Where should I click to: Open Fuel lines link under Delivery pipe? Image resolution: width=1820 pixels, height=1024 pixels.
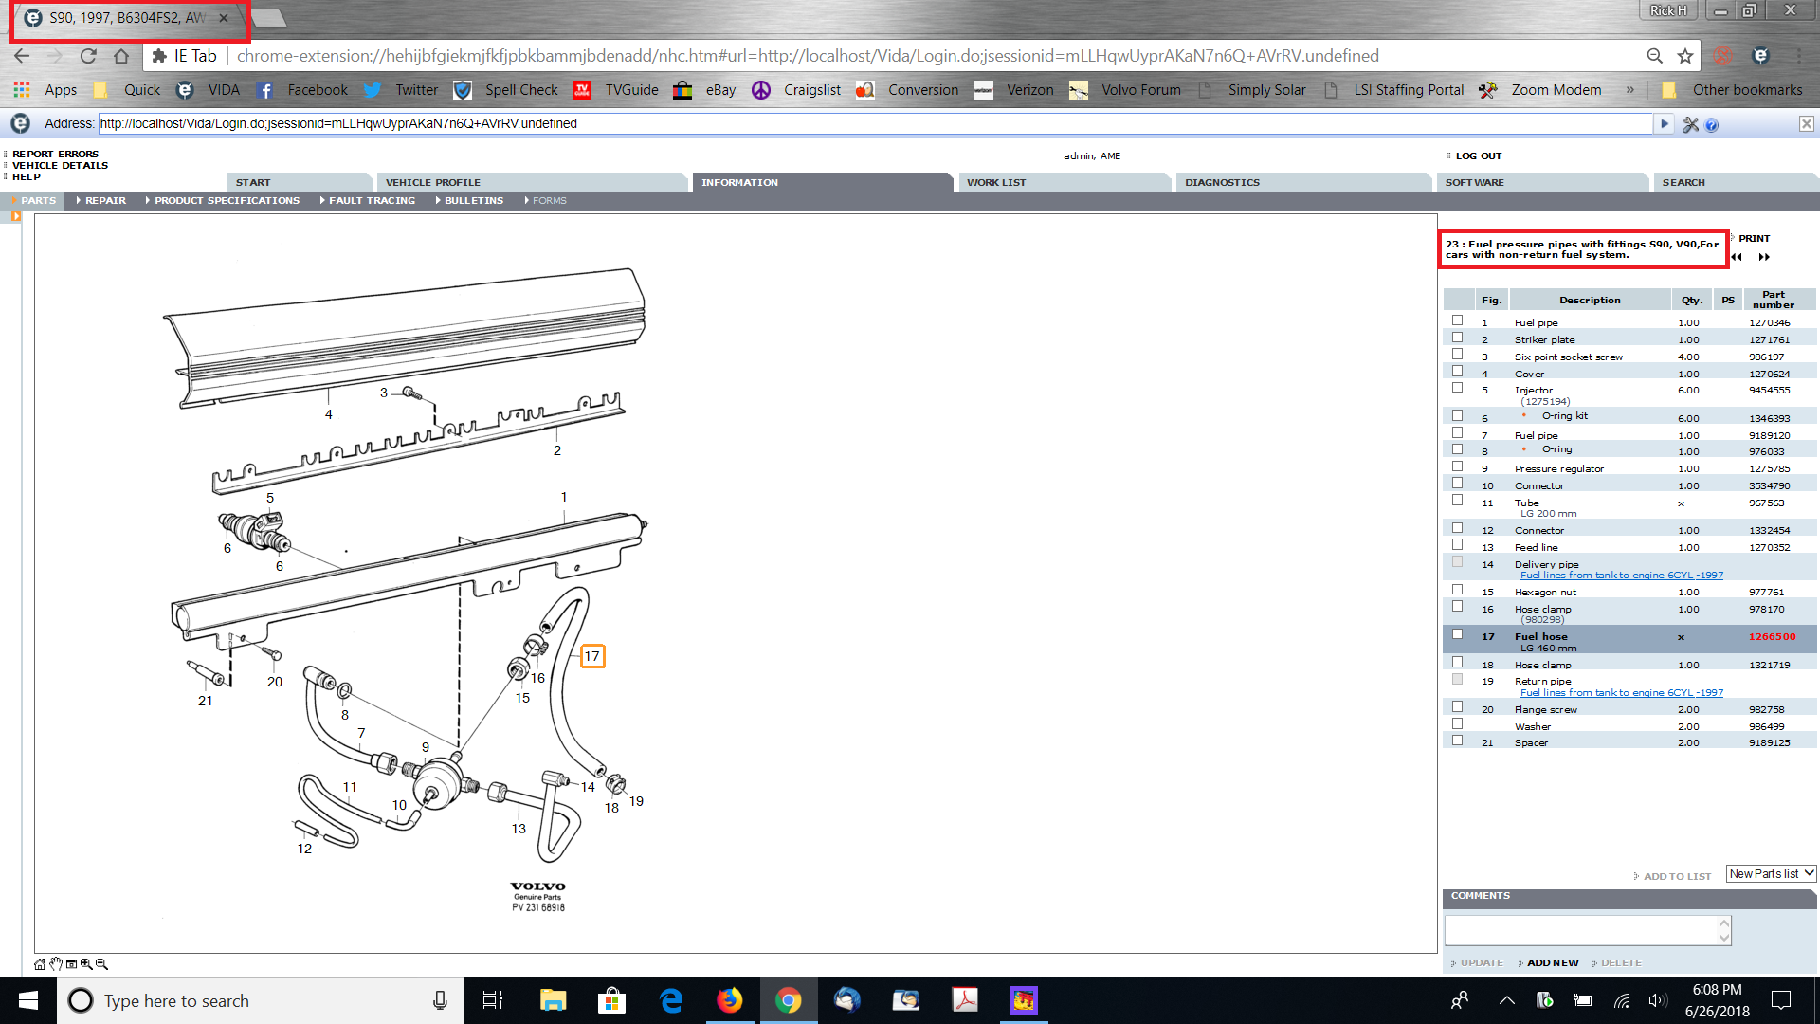(1621, 576)
